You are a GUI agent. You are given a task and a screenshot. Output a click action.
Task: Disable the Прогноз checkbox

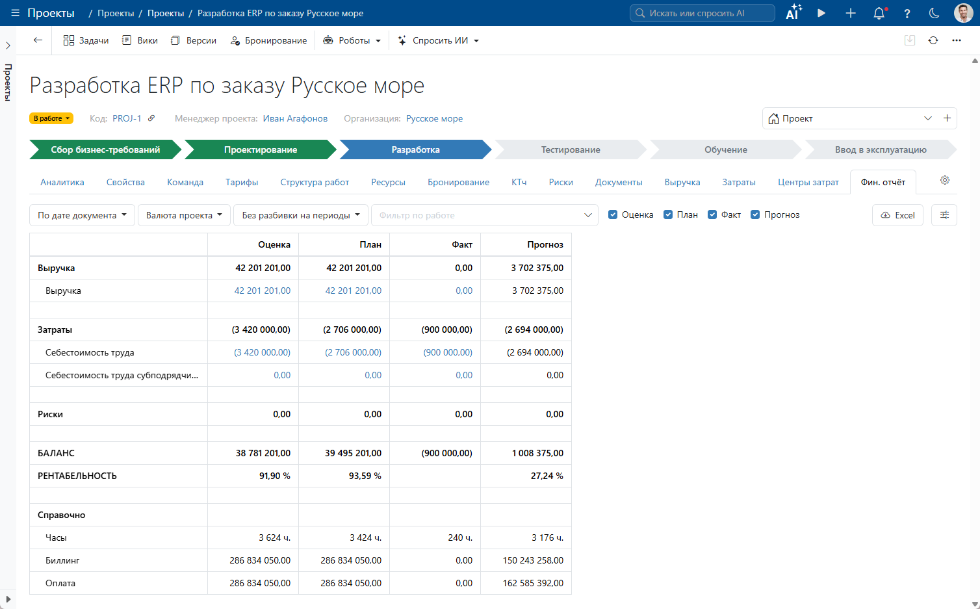click(755, 214)
